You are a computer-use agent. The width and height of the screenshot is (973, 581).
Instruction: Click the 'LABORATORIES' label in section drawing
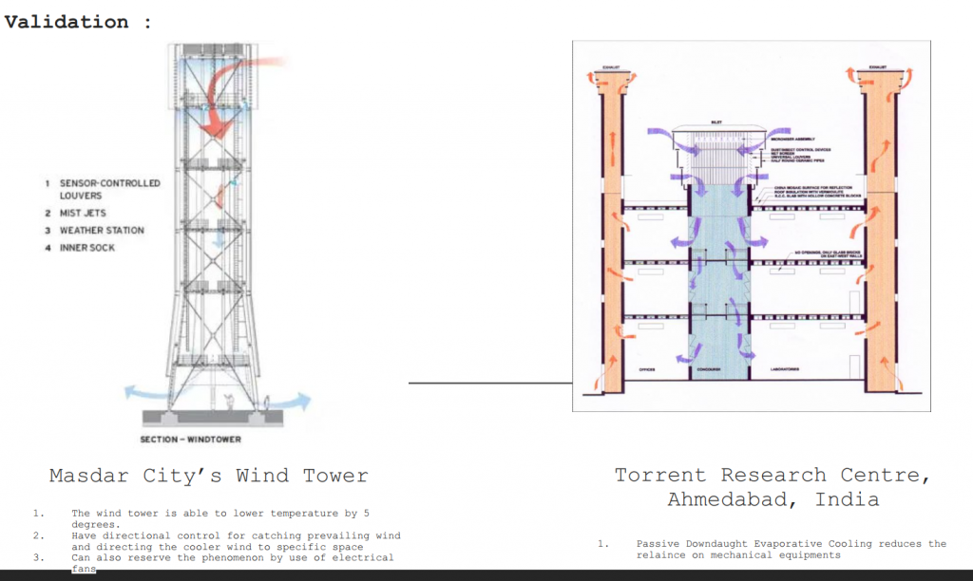pos(779,368)
